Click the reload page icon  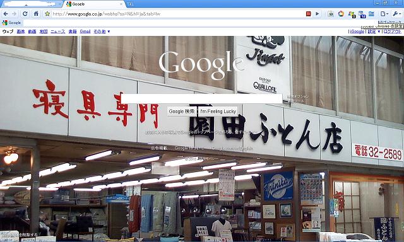(25, 14)
